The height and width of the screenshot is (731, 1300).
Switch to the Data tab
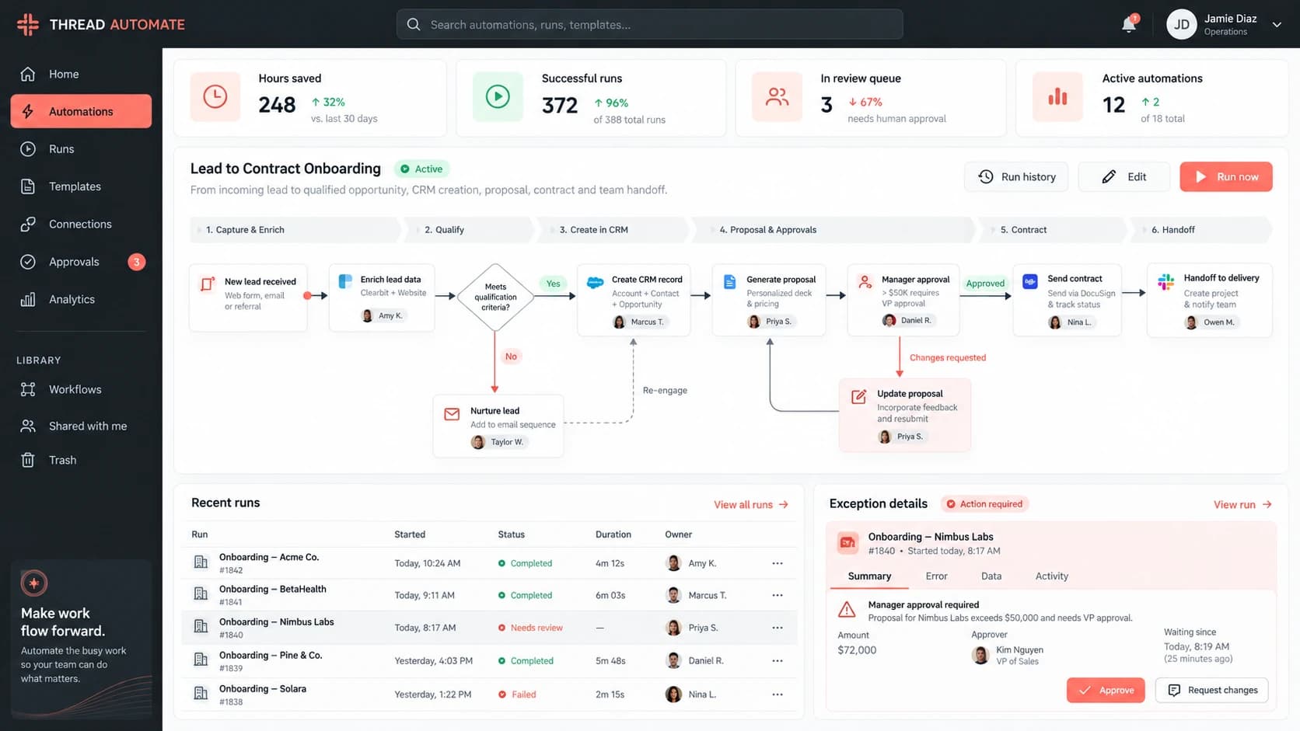click(991, 576)
